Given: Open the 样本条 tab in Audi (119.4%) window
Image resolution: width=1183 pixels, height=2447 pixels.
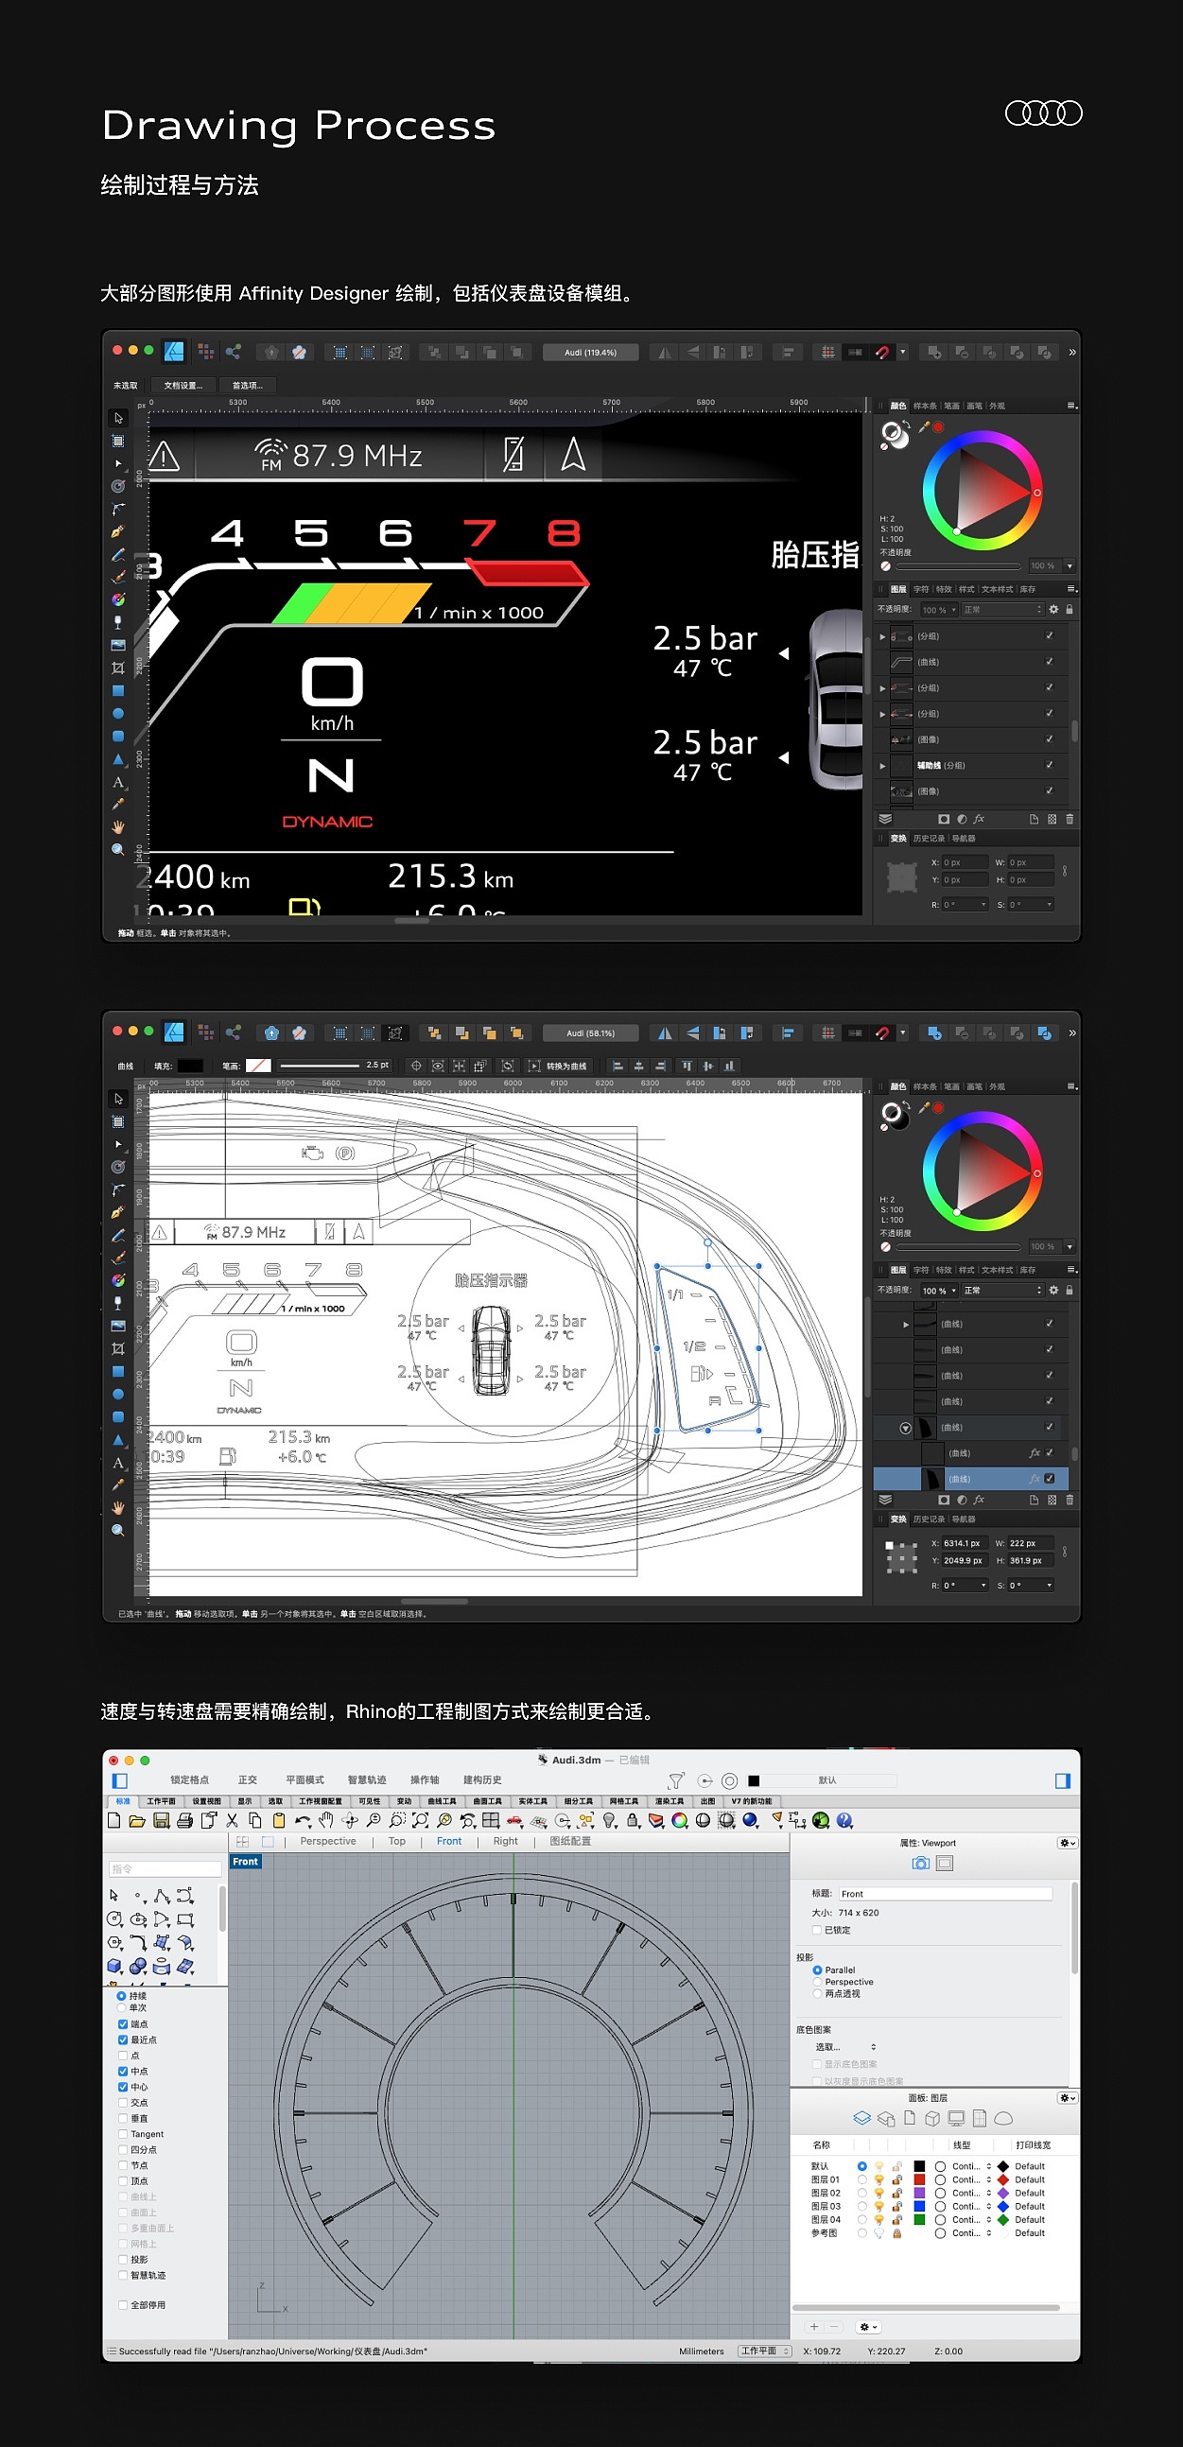Looking at the screenshot, I should point(924,406).
